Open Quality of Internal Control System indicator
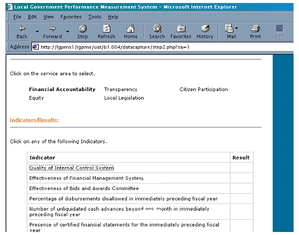Image resolution: width=299 pixels, height=235 pixels. [x=72, y=168]
